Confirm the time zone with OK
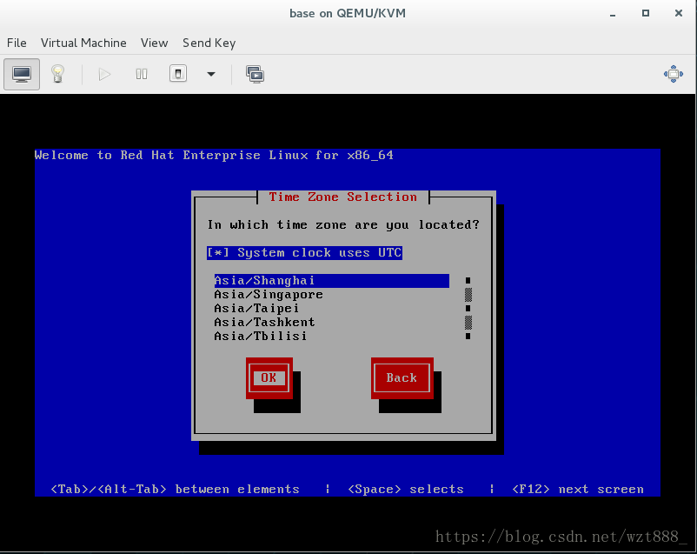This screenshot has height=554, width=697. pyautogui.click(x=269, y=378)
